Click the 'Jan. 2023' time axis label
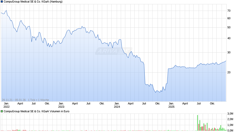The image size is (237, 133). point(61,105)
